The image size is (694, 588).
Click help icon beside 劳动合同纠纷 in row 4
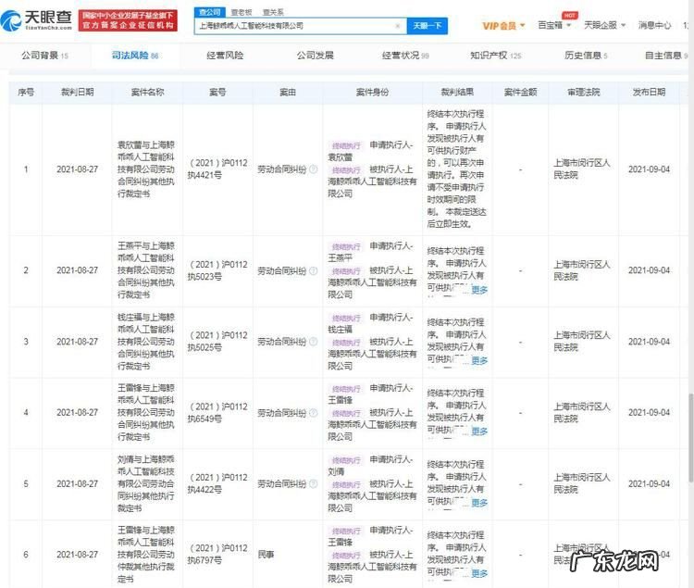click(x=314, y=413)
